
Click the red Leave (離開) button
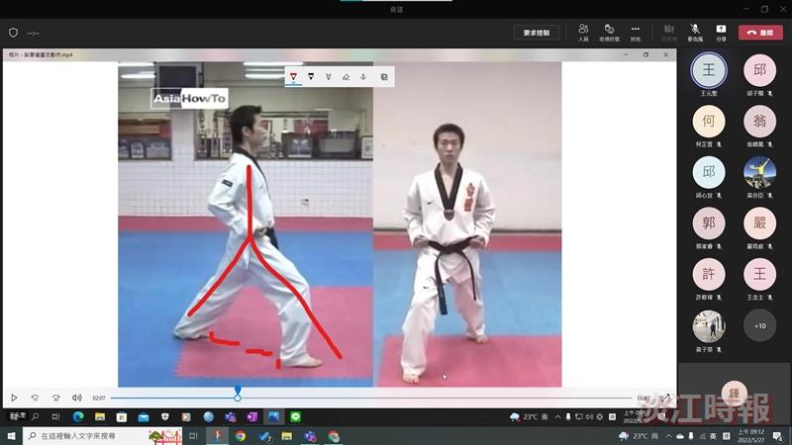(760, 33)
